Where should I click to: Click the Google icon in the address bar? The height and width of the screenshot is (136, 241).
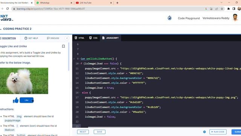point(206,9)
